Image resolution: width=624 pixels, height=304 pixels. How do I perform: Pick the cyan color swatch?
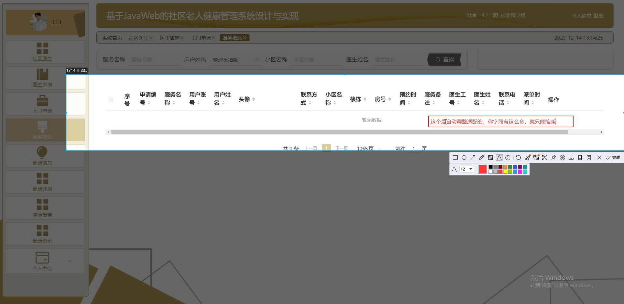click(x=525, y=172)
